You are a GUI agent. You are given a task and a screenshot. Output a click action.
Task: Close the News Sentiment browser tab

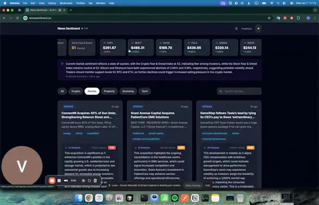(x=64, y=10)
